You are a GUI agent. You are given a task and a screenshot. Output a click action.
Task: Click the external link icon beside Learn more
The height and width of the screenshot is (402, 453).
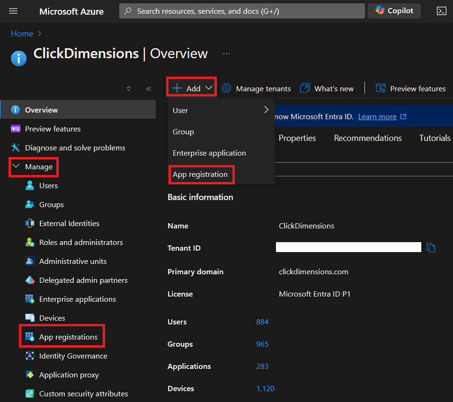403,117
